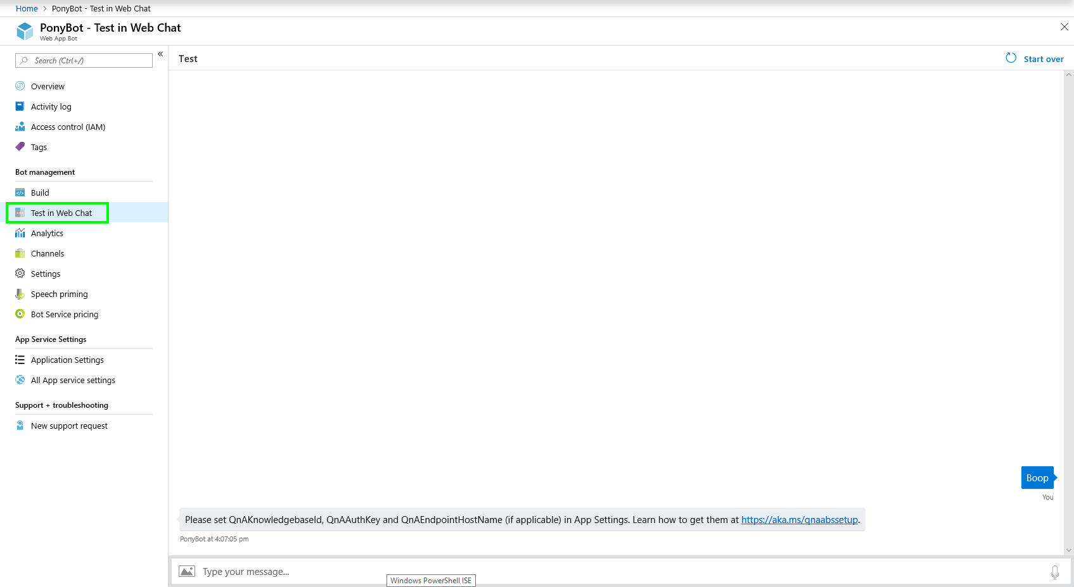1074x587 pixels.
Task: Click the Start over refresh icon
Action: pos(1011,58)
